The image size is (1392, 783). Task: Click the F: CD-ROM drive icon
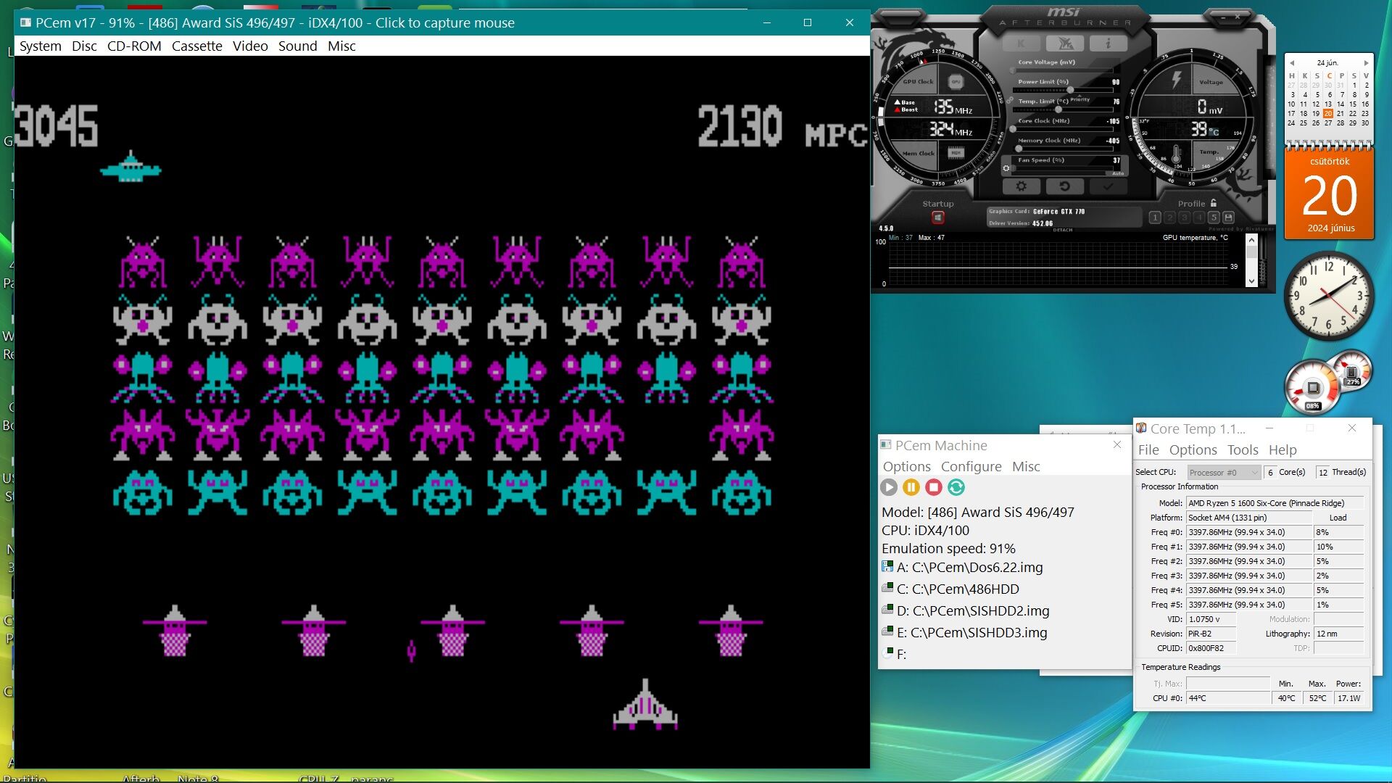887,653
